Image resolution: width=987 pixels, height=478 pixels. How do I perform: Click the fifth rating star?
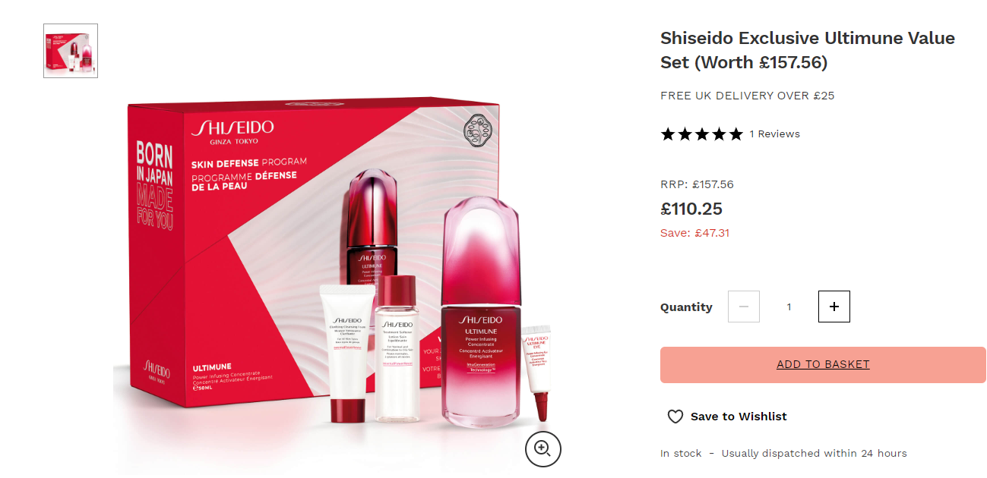pyautogui.click(x=736, y=134)
